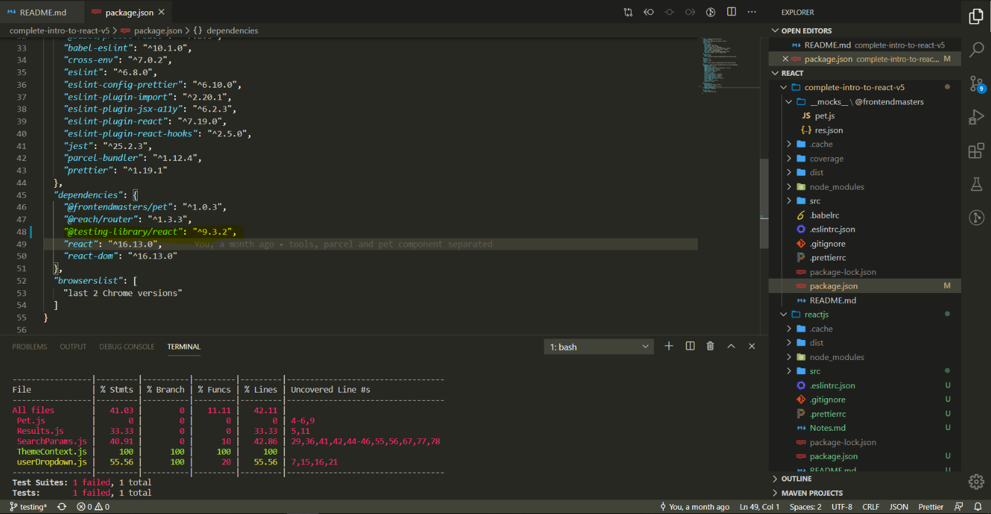Close the package.json editor tab
The height and width of the screenshot is (514, 991).
click(x=162, y=12)
